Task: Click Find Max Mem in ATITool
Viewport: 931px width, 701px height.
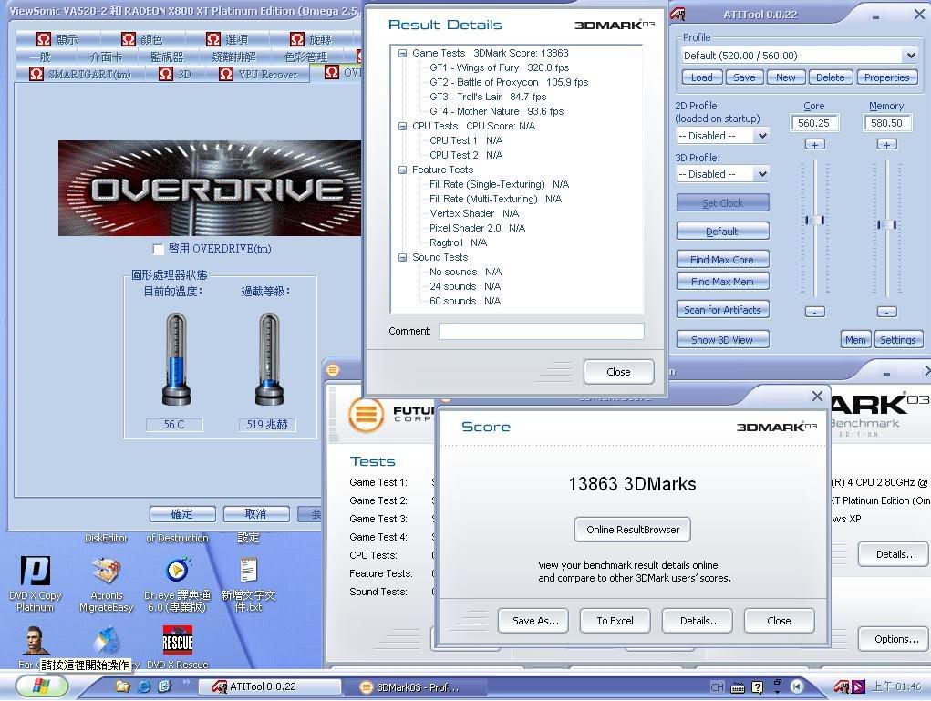Action: point(722,282)
